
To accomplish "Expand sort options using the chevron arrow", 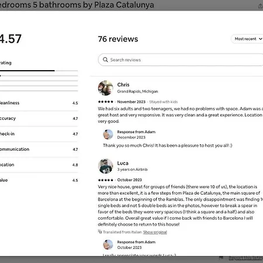I will (x=261, y=39).
